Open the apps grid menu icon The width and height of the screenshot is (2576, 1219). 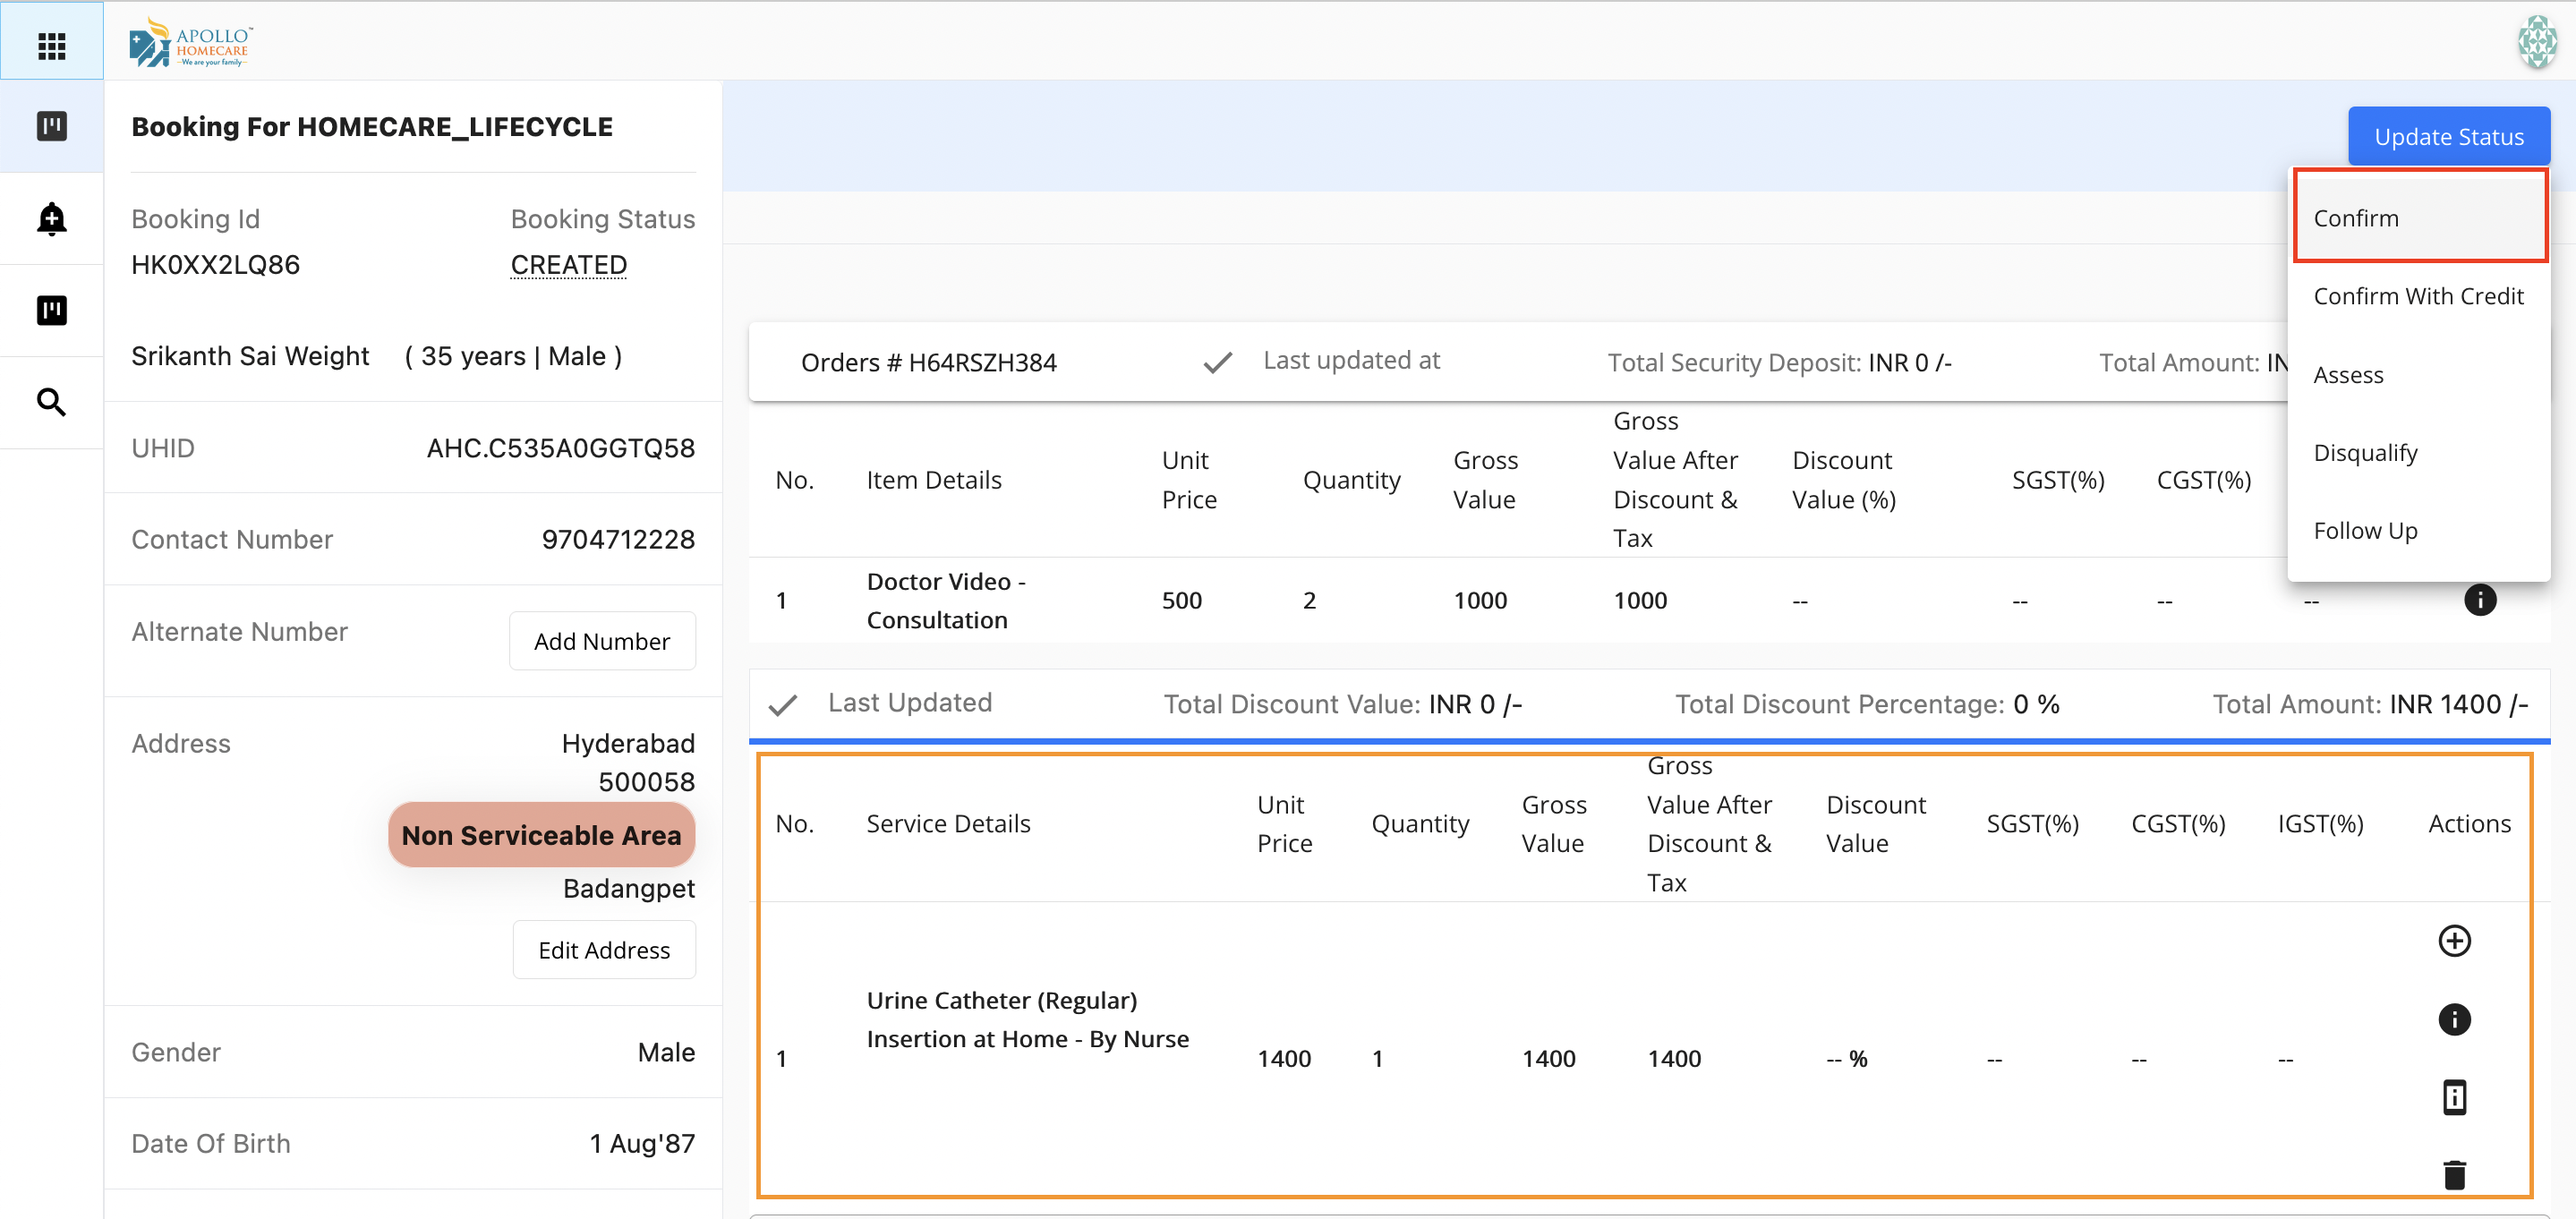click(x=51, y=45)
